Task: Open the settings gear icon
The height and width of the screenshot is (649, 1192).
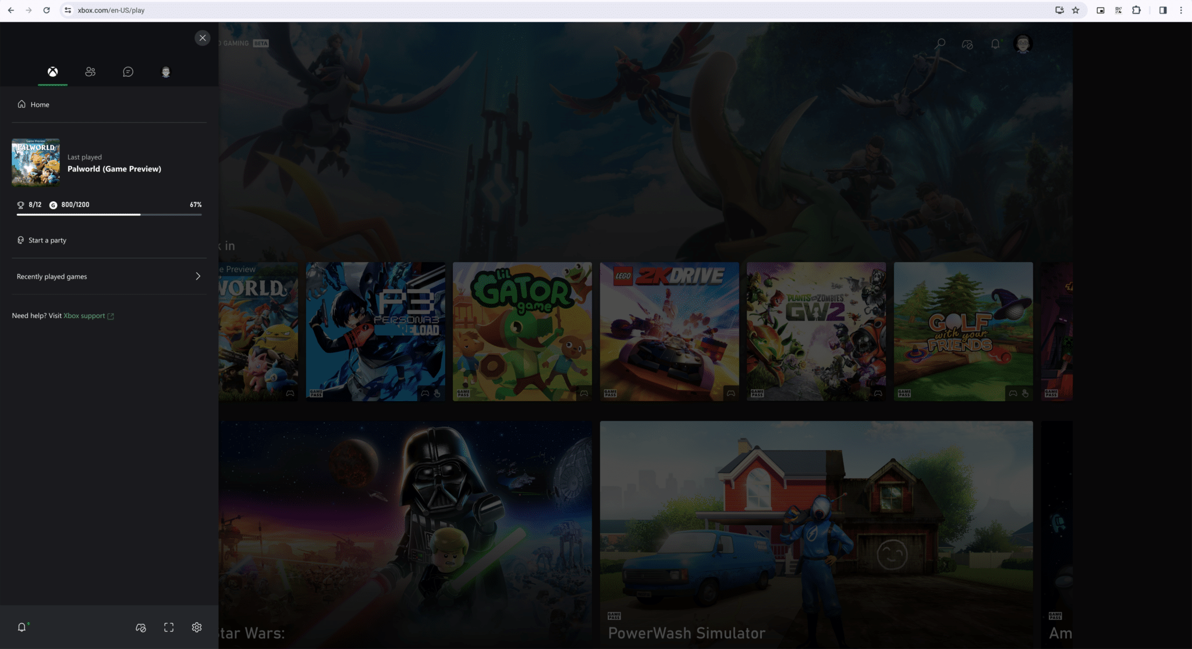Action: click(197, 627)
